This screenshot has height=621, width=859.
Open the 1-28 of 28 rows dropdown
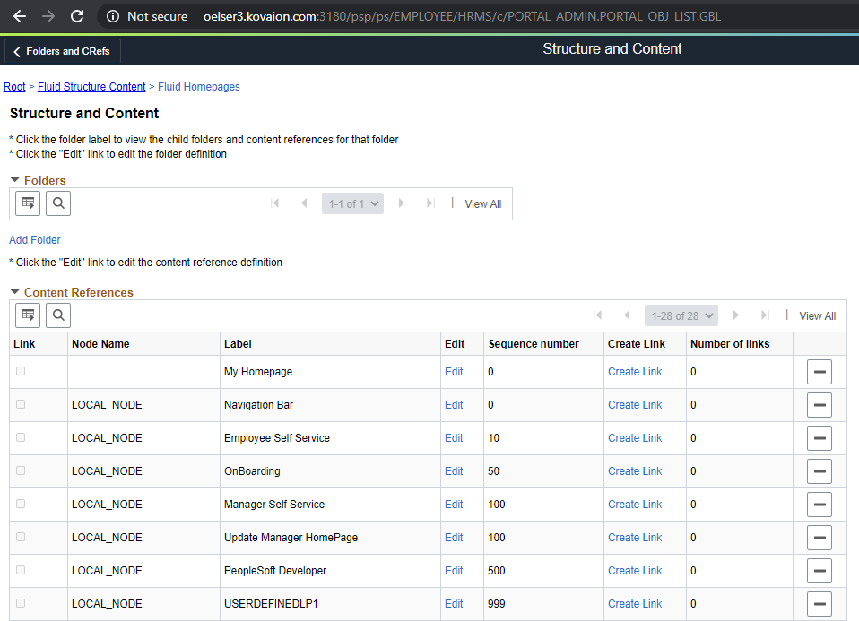681,315
